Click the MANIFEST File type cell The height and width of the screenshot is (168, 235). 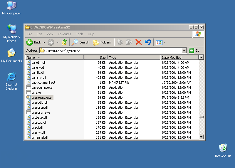point(119,83)
